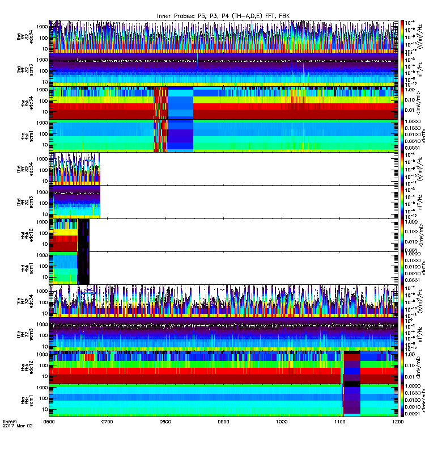
Task: Click the color bar beside thd fff scm3 panel
Action: click(402, 202)
